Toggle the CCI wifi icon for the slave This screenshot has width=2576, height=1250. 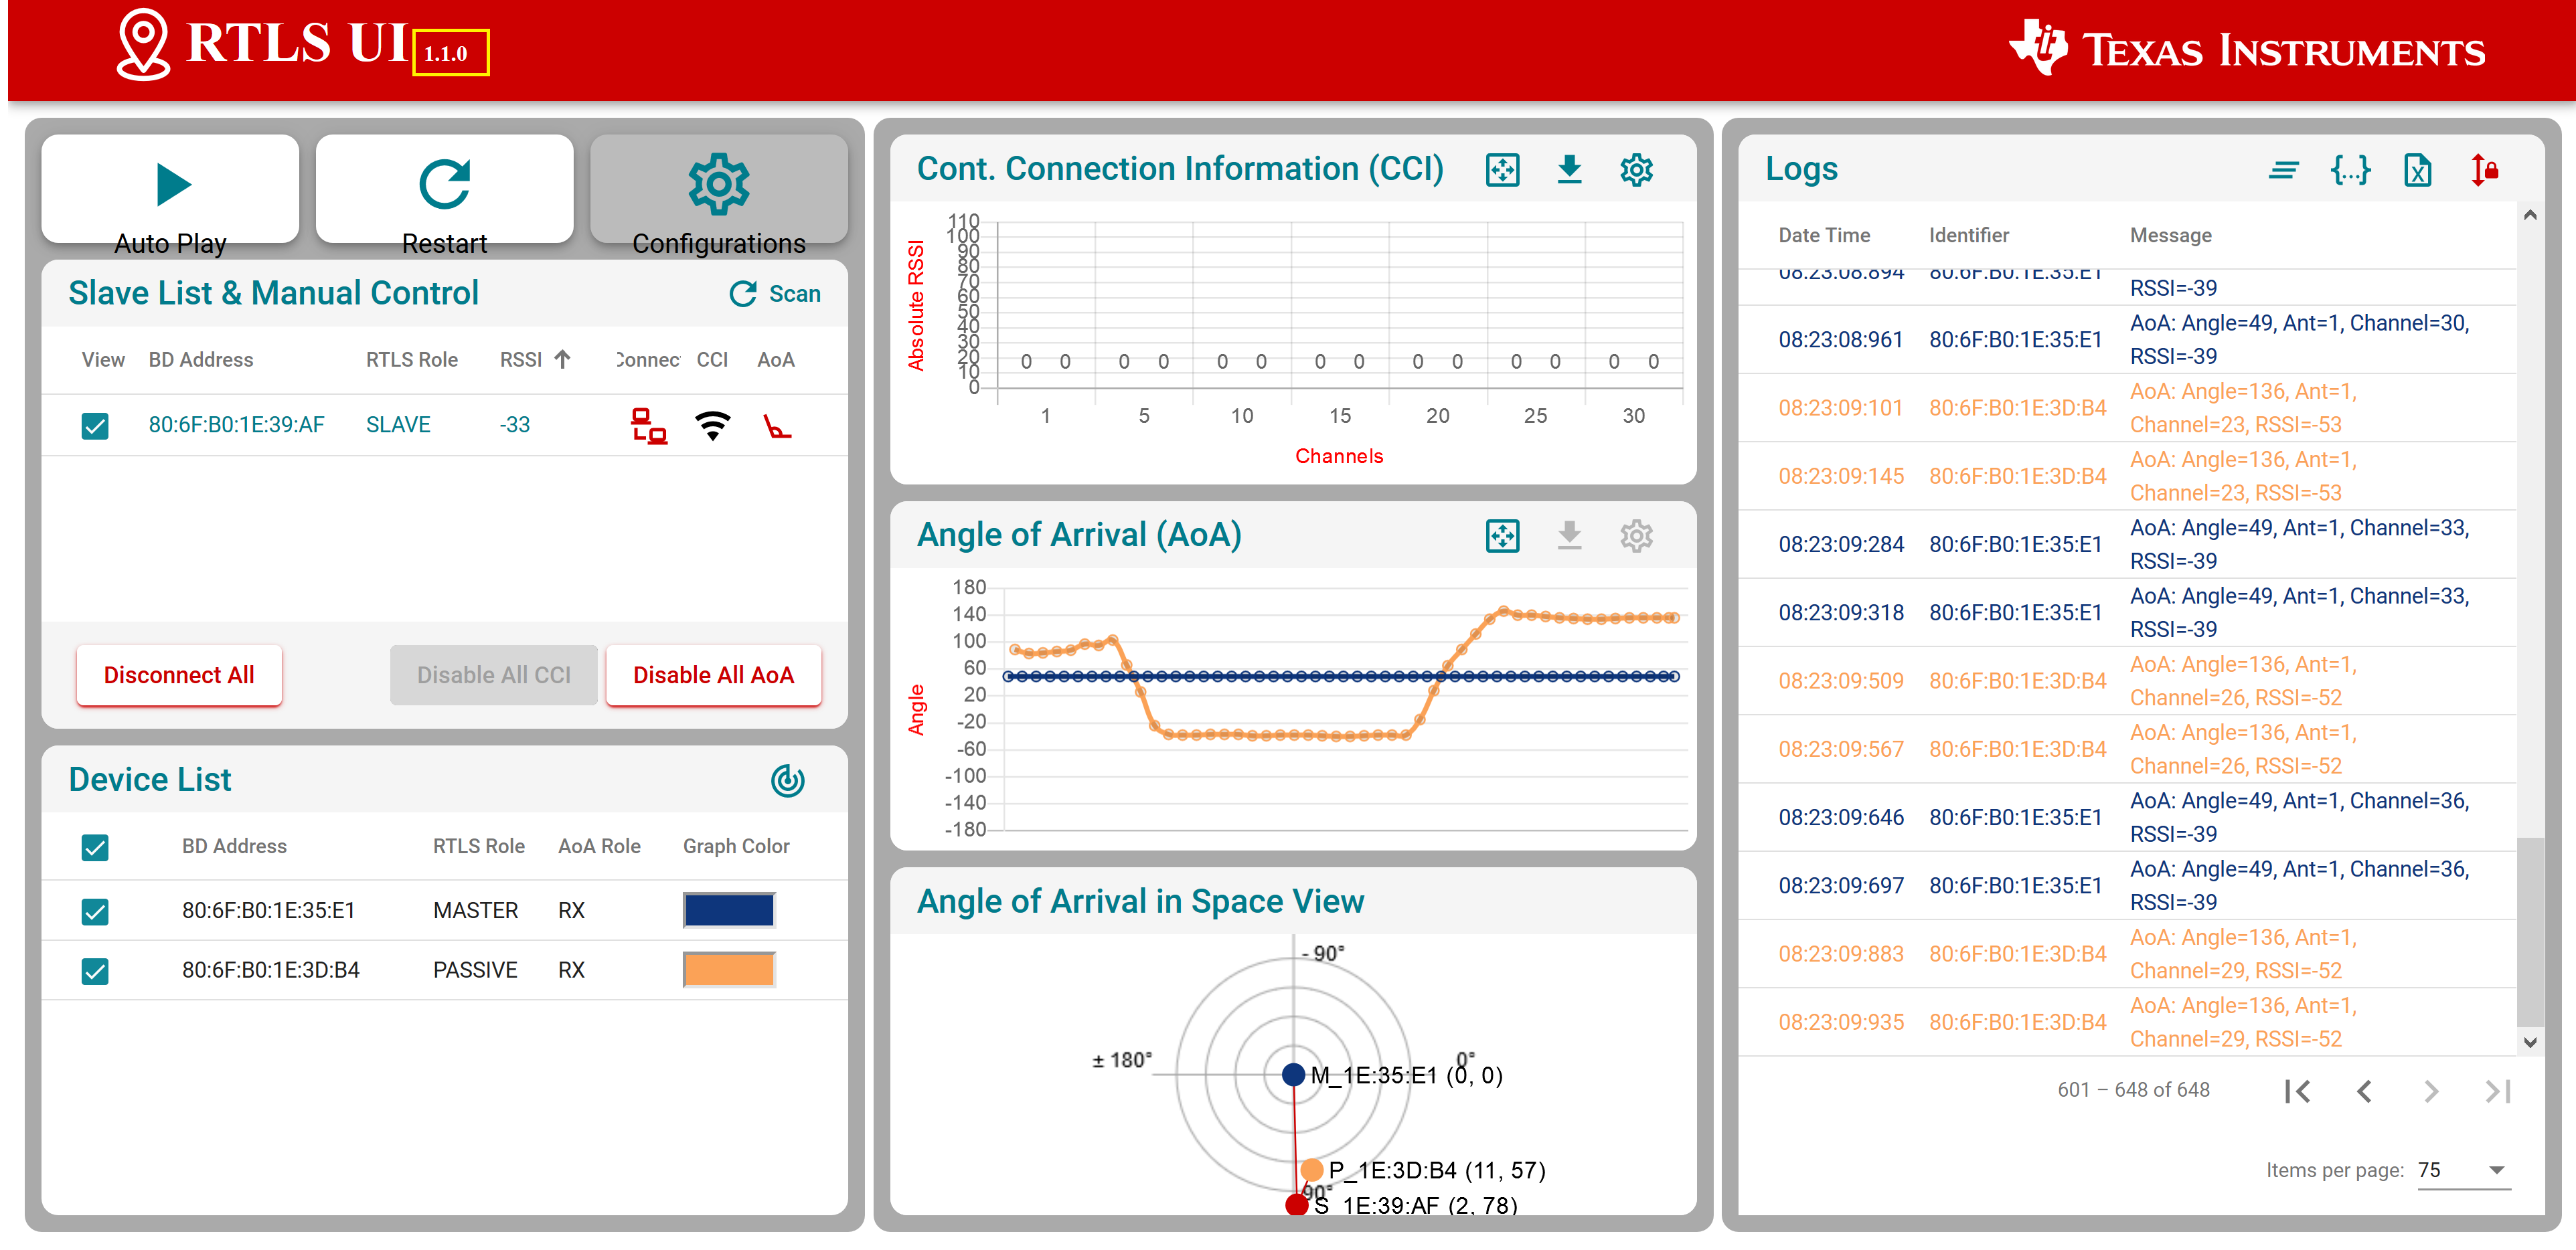point(712,426)
